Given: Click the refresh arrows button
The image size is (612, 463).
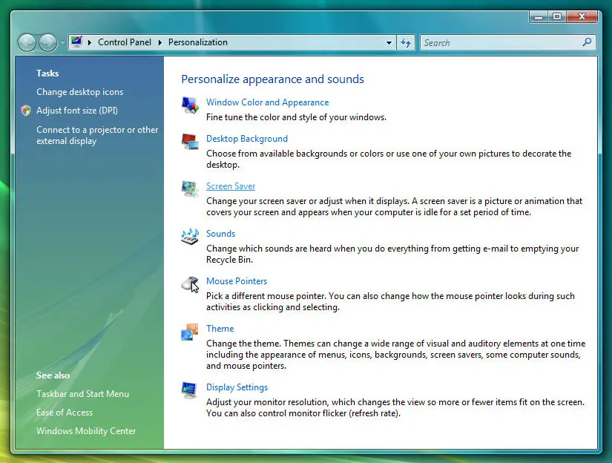Looking at the screenshot, I should (x=406, y=42).
